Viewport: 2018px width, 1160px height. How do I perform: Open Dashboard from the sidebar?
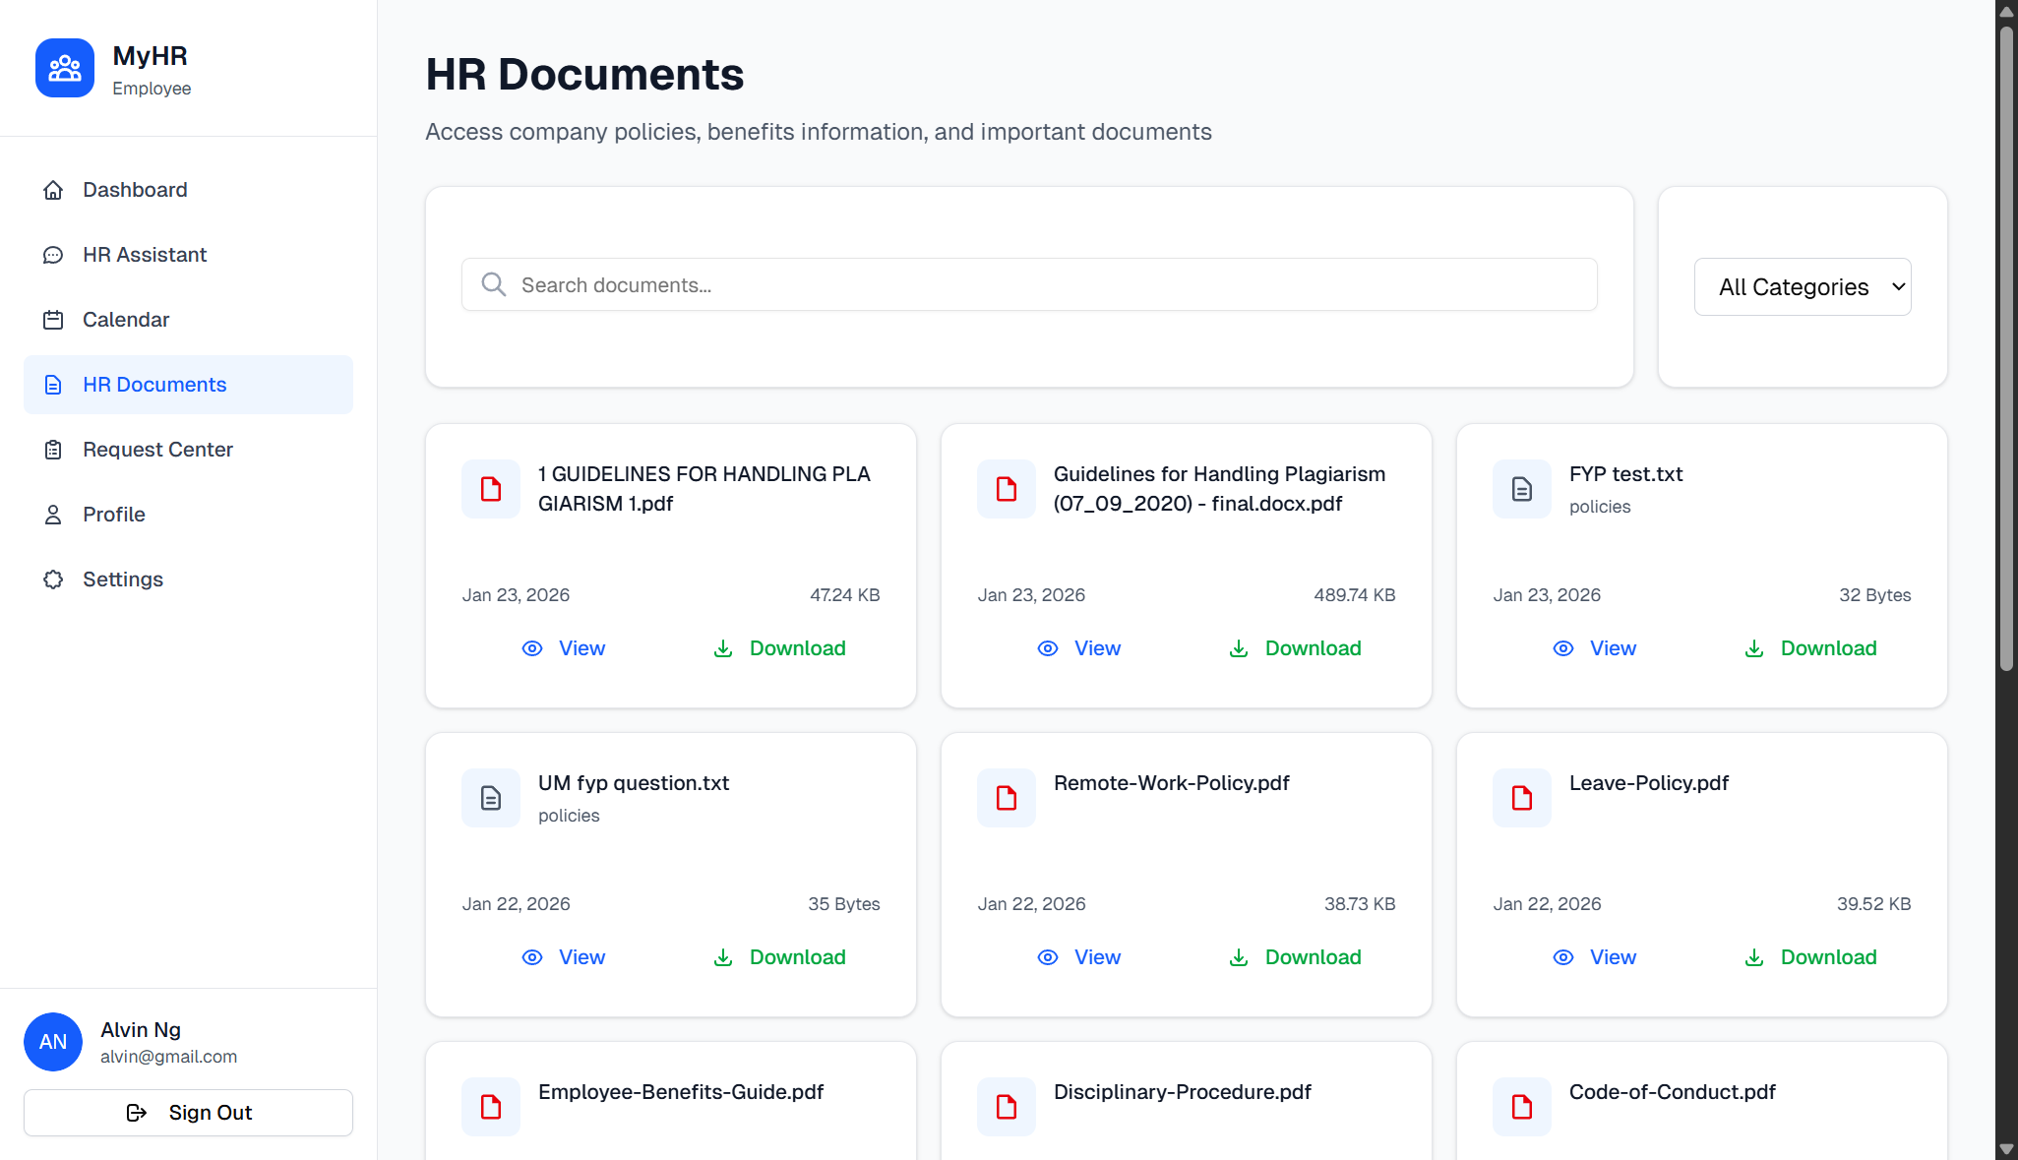point(135,190)
